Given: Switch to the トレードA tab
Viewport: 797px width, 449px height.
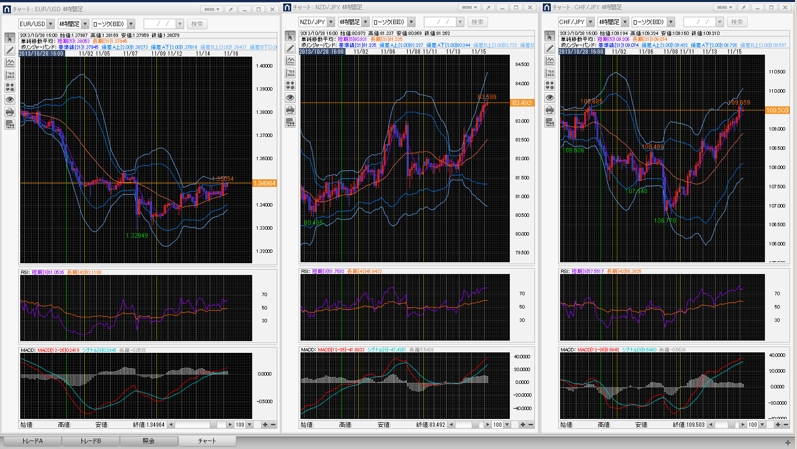Looking at the screenshot, I should pos(33,441).
